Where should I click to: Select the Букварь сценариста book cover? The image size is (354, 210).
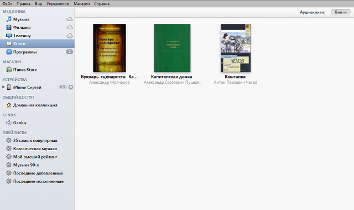click(110, 48)
